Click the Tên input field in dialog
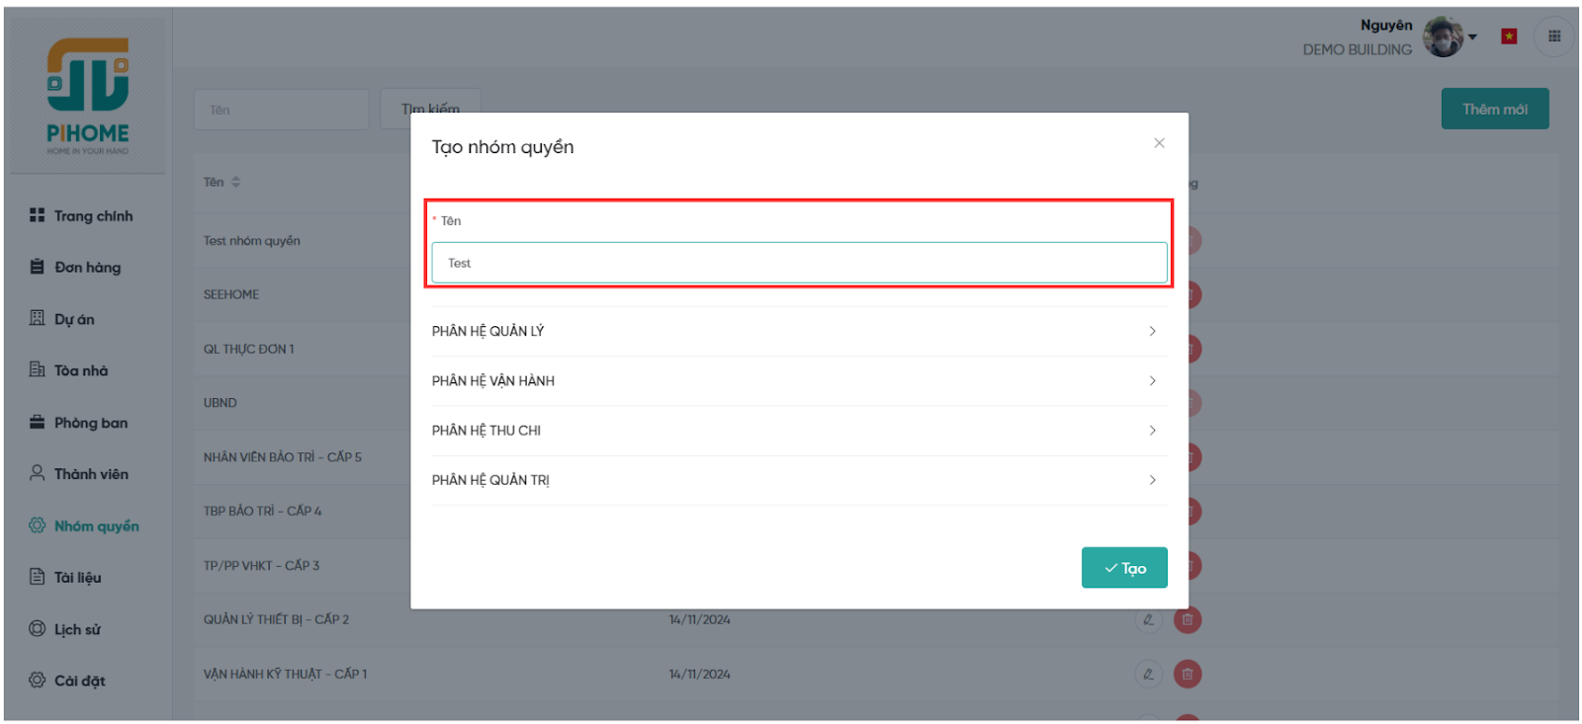 click(x=798, y=264)
